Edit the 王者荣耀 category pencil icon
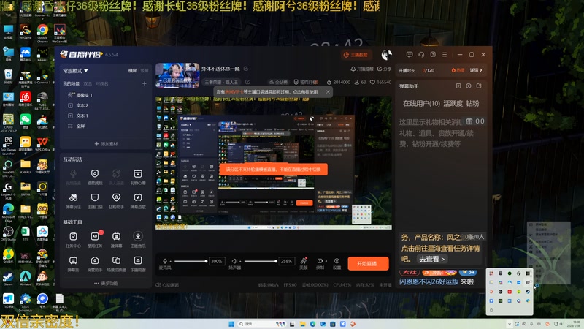The width and height of the screenshot is (584, 329). click(247, 82)
